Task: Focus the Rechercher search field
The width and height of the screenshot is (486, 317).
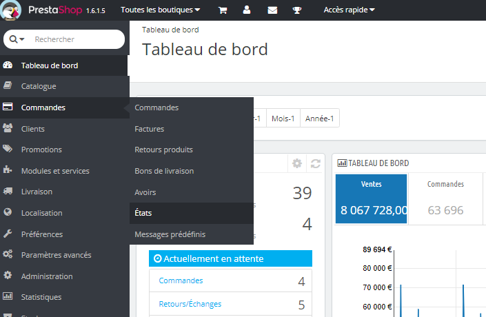Action: 77,39
